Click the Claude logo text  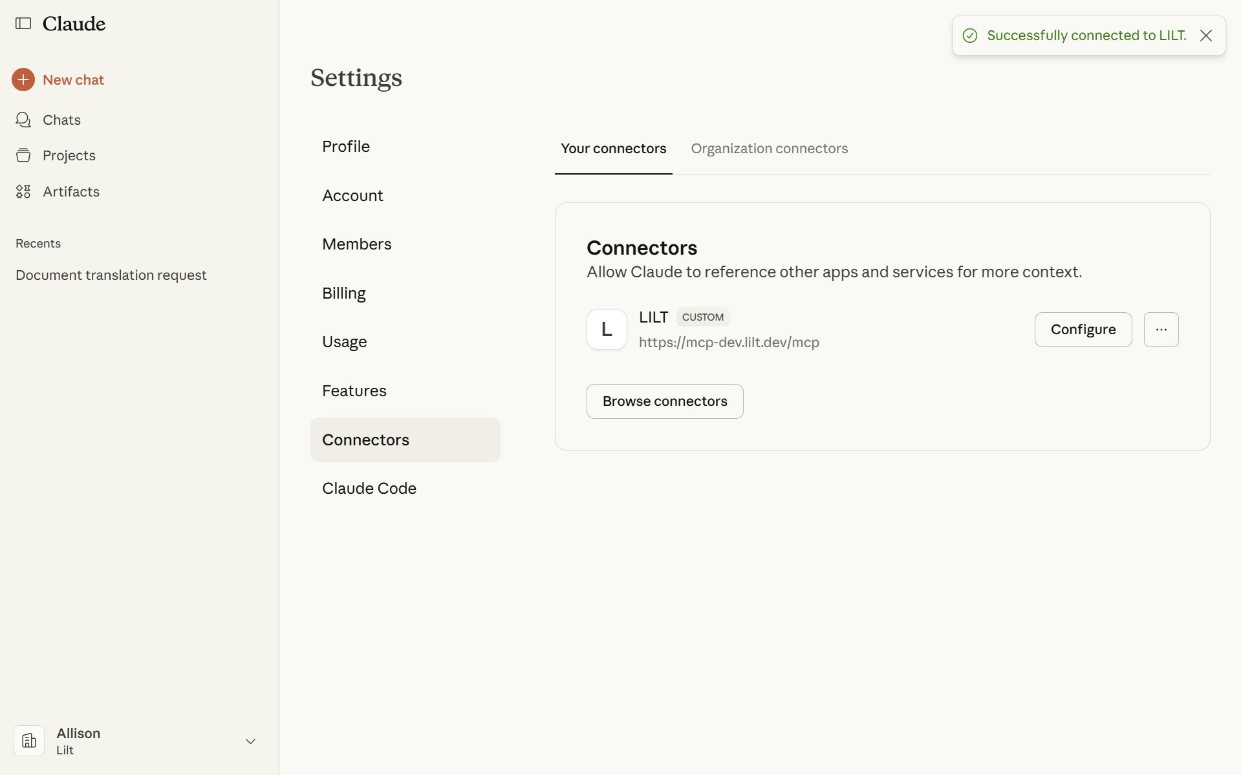coord(74,24)
